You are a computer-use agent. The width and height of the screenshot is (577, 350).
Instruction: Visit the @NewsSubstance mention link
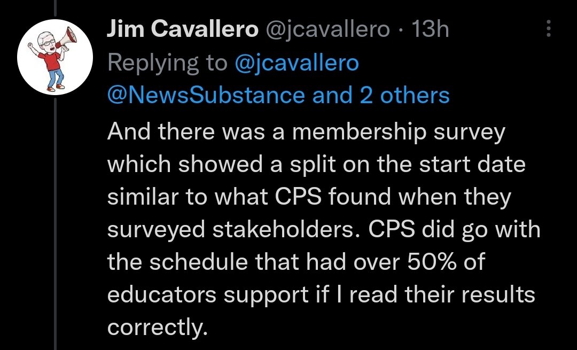[x=206, y=95]
